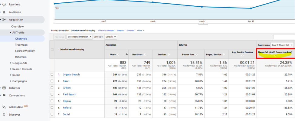Click help icon beside New Users
Screen dimensions: 295x121
[145, 55]
